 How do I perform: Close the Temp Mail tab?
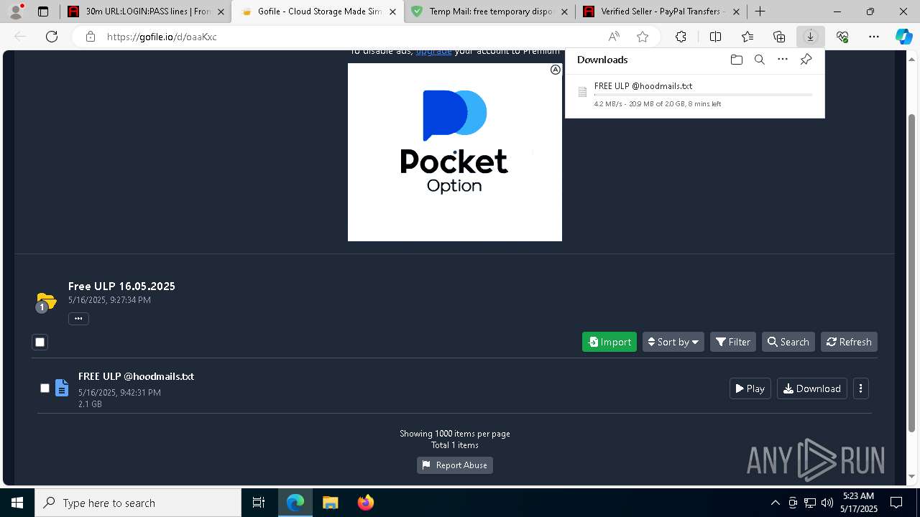point(564,11)
